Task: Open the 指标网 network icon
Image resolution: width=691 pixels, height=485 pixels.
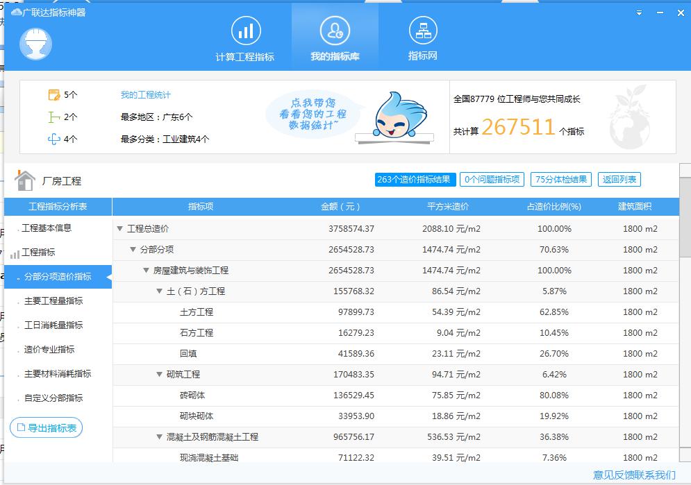Action: (x=422, y=31)
